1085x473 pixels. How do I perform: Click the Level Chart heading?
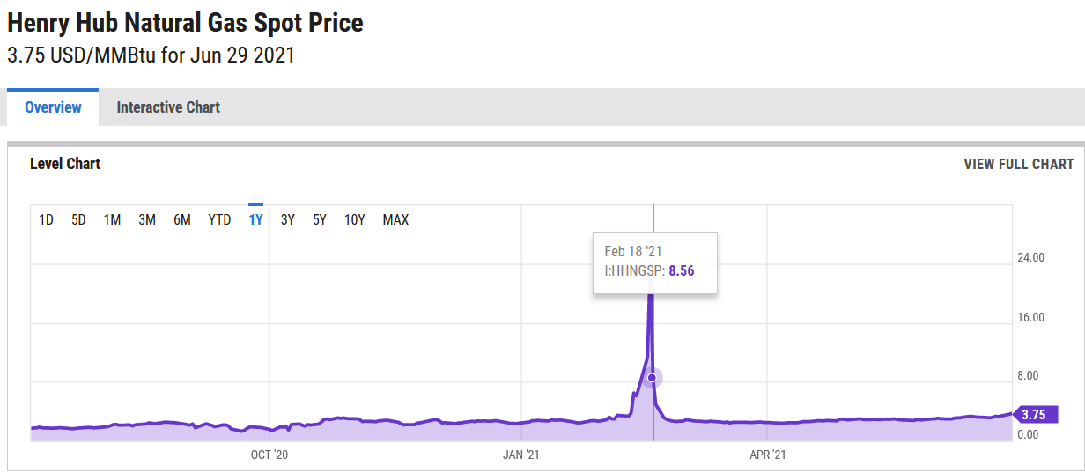65,164
